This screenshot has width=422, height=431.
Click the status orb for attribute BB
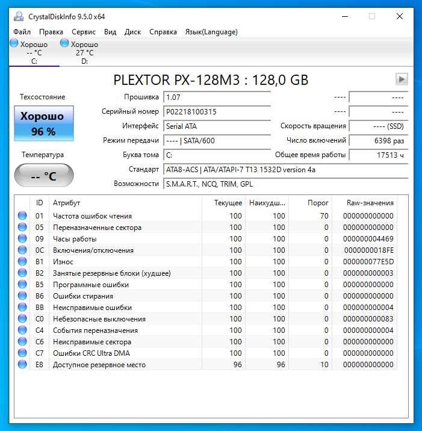22,307
